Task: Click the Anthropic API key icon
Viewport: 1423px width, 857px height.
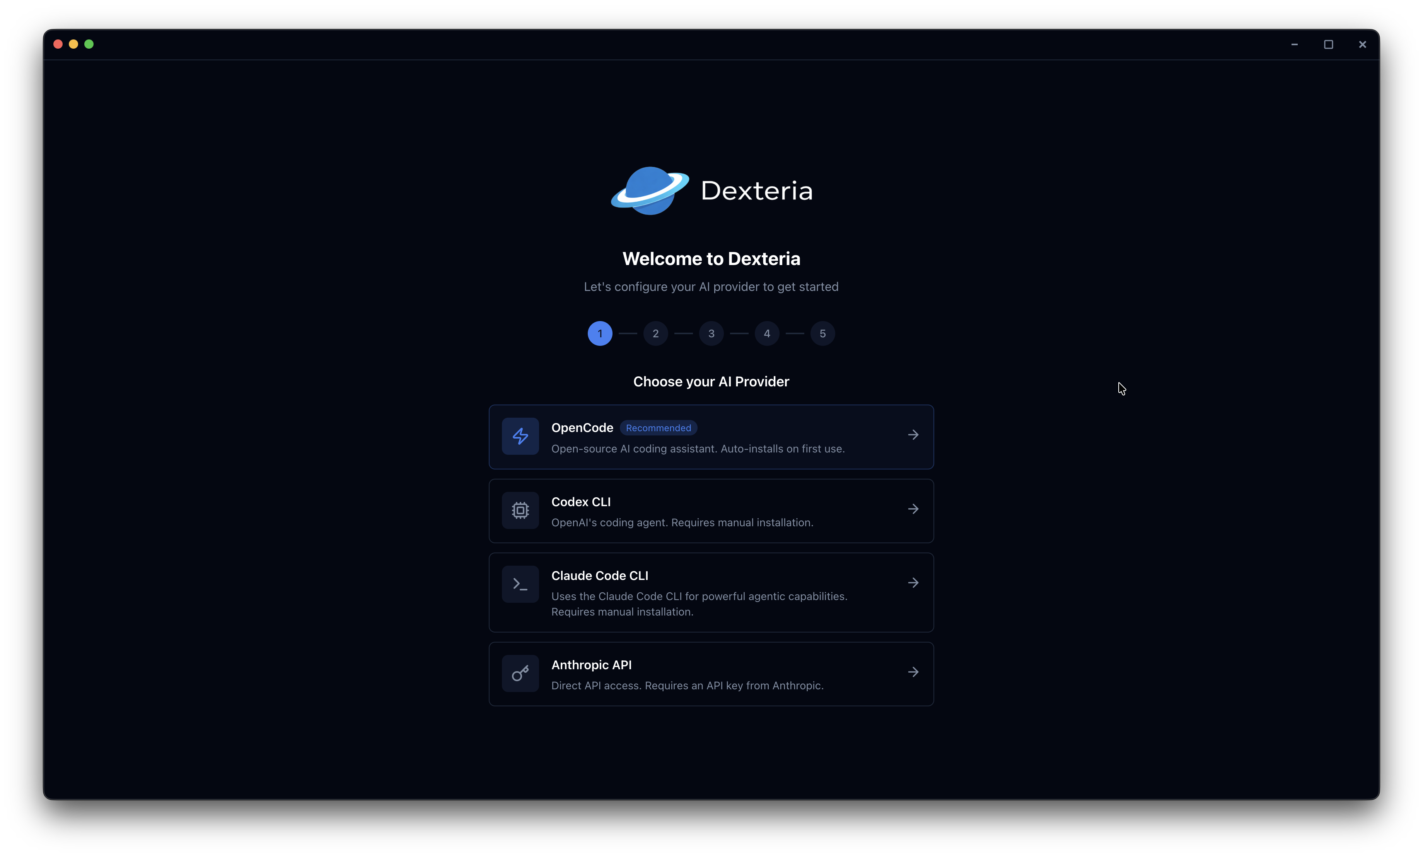Action: [520, 673]
